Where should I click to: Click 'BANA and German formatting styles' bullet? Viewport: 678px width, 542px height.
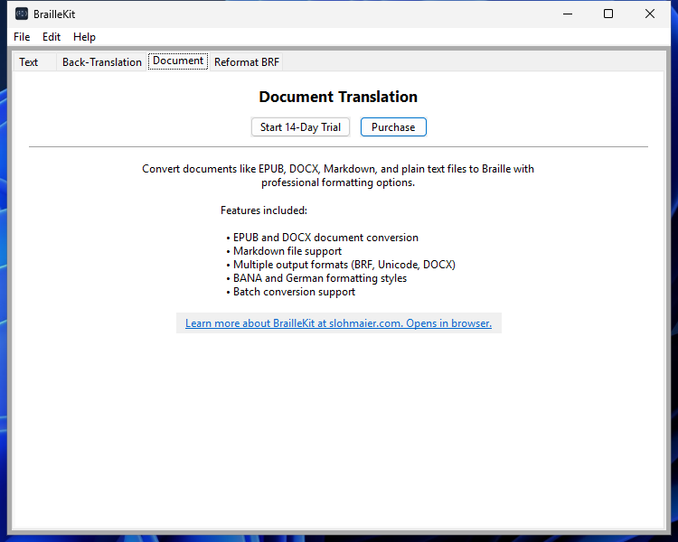tap(316, 278)
